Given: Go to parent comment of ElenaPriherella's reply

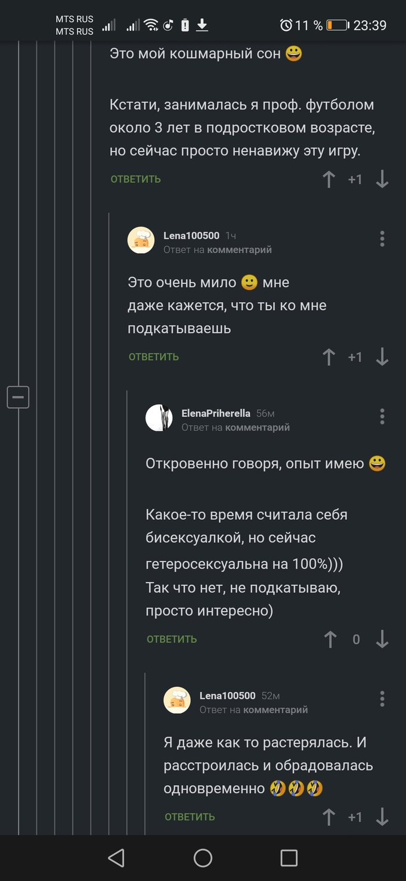Looking at the screenshot, I should [257, 427].
